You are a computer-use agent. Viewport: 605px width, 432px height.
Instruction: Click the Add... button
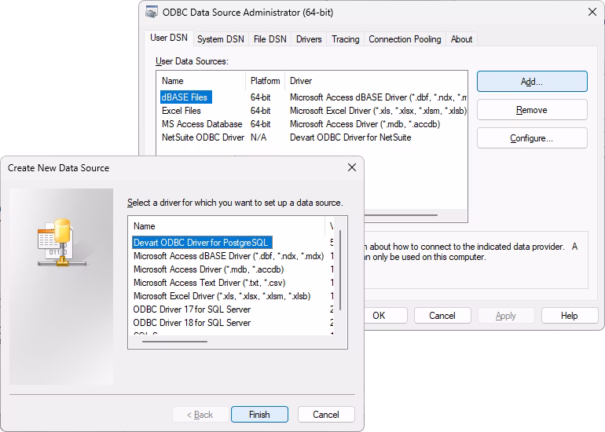532,82
